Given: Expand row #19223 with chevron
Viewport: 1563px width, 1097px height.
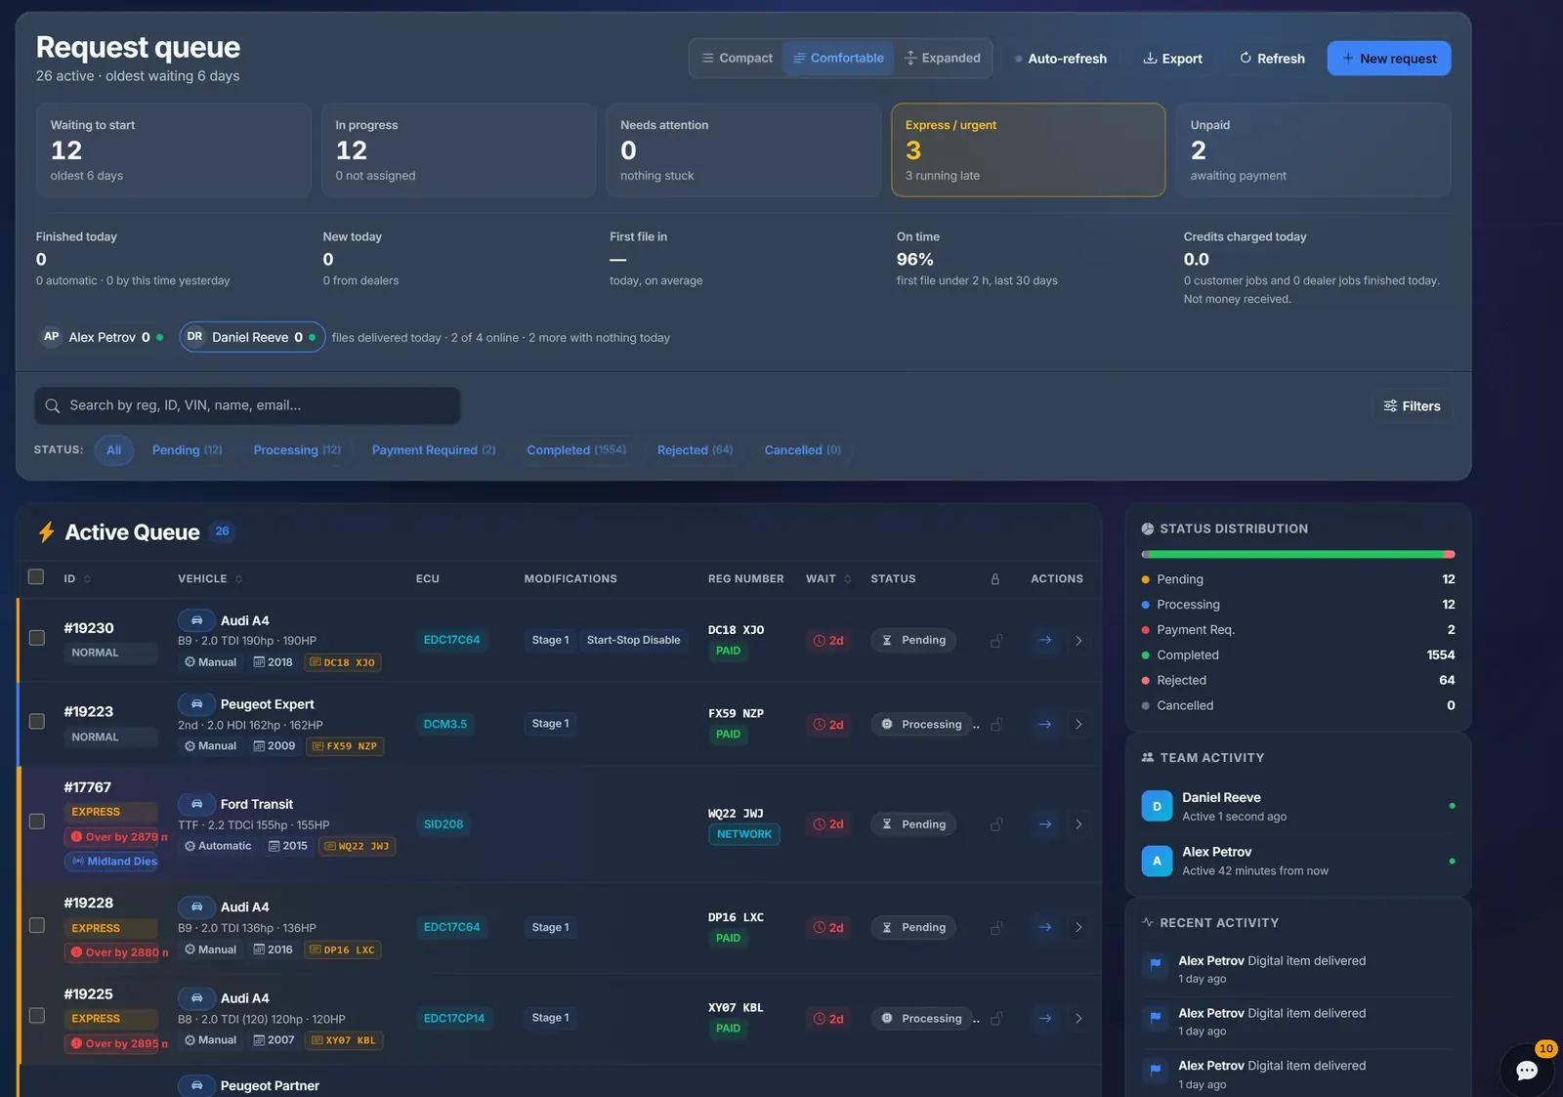Looking at the screenshot, I should (1078, 725).
